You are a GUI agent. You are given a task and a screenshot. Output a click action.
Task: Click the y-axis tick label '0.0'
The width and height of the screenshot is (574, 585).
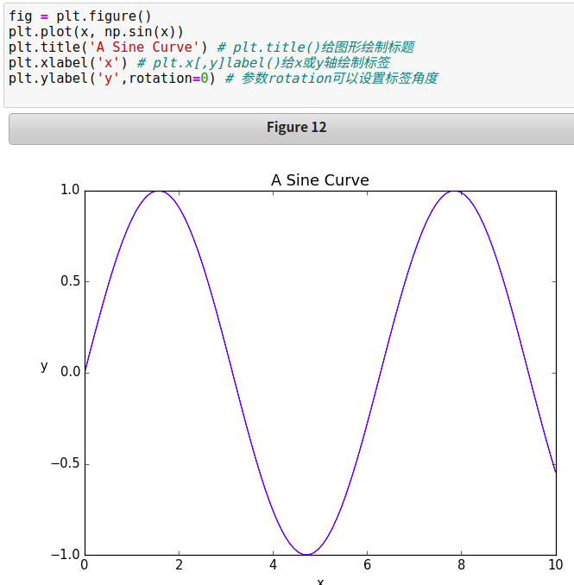(x=70, y=372)
